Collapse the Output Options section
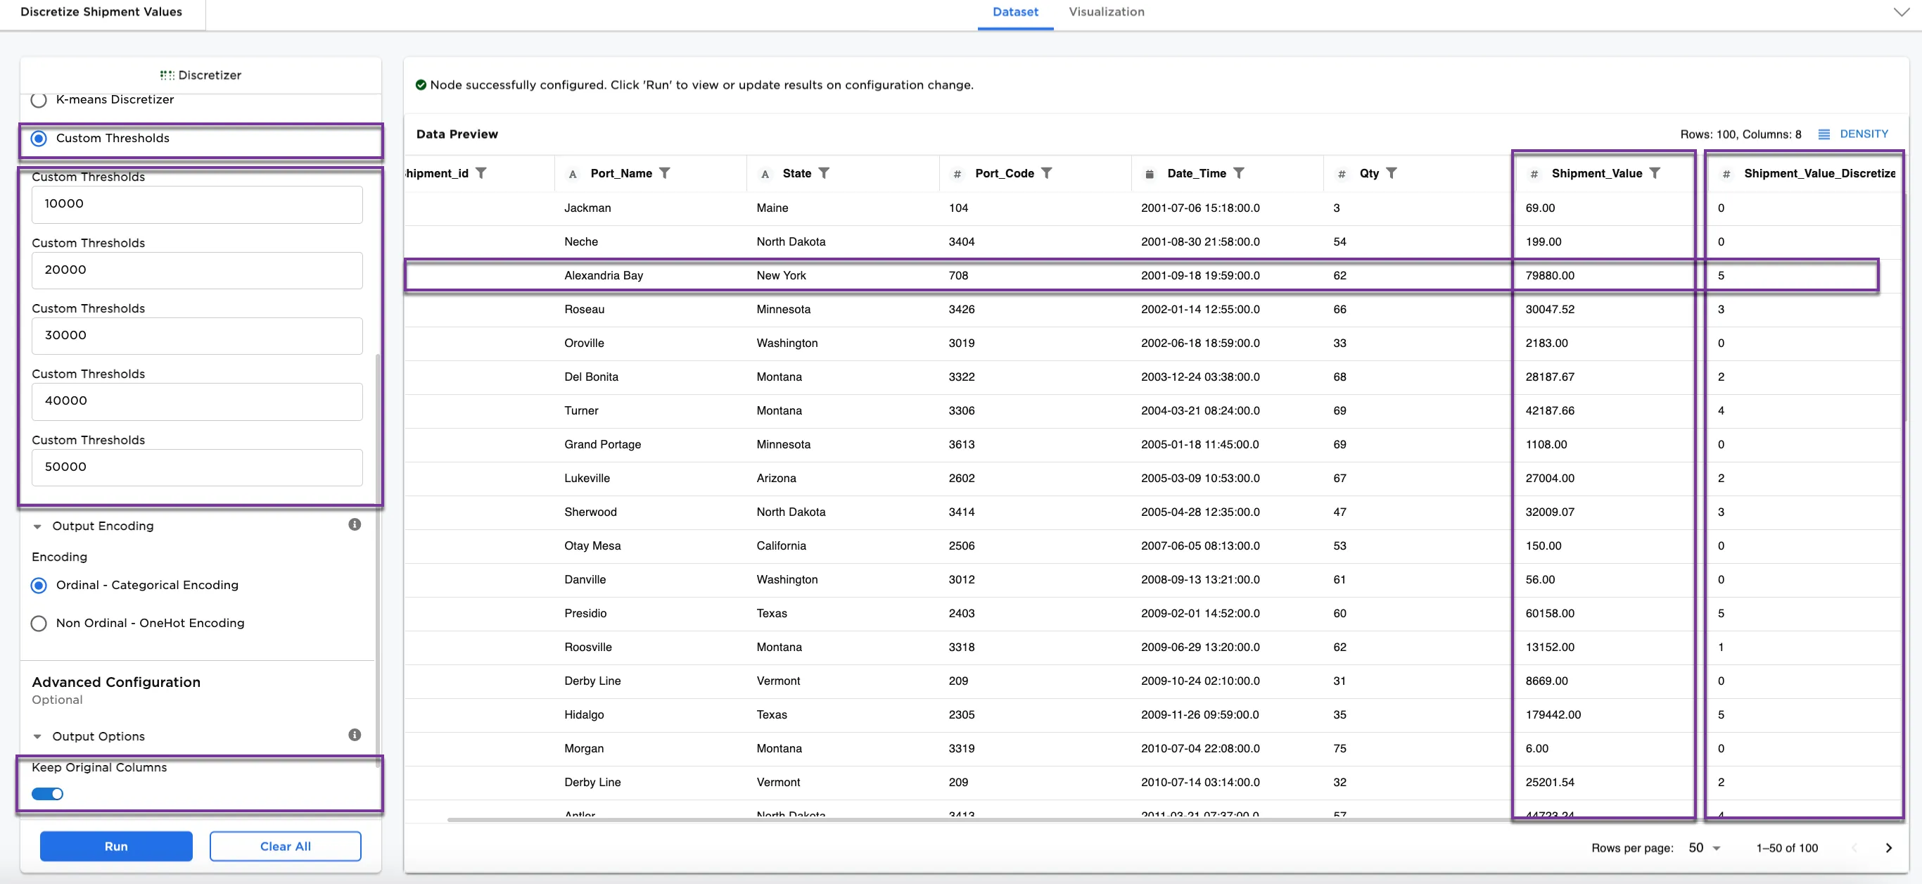1922x884 pixels. point(38,736)
